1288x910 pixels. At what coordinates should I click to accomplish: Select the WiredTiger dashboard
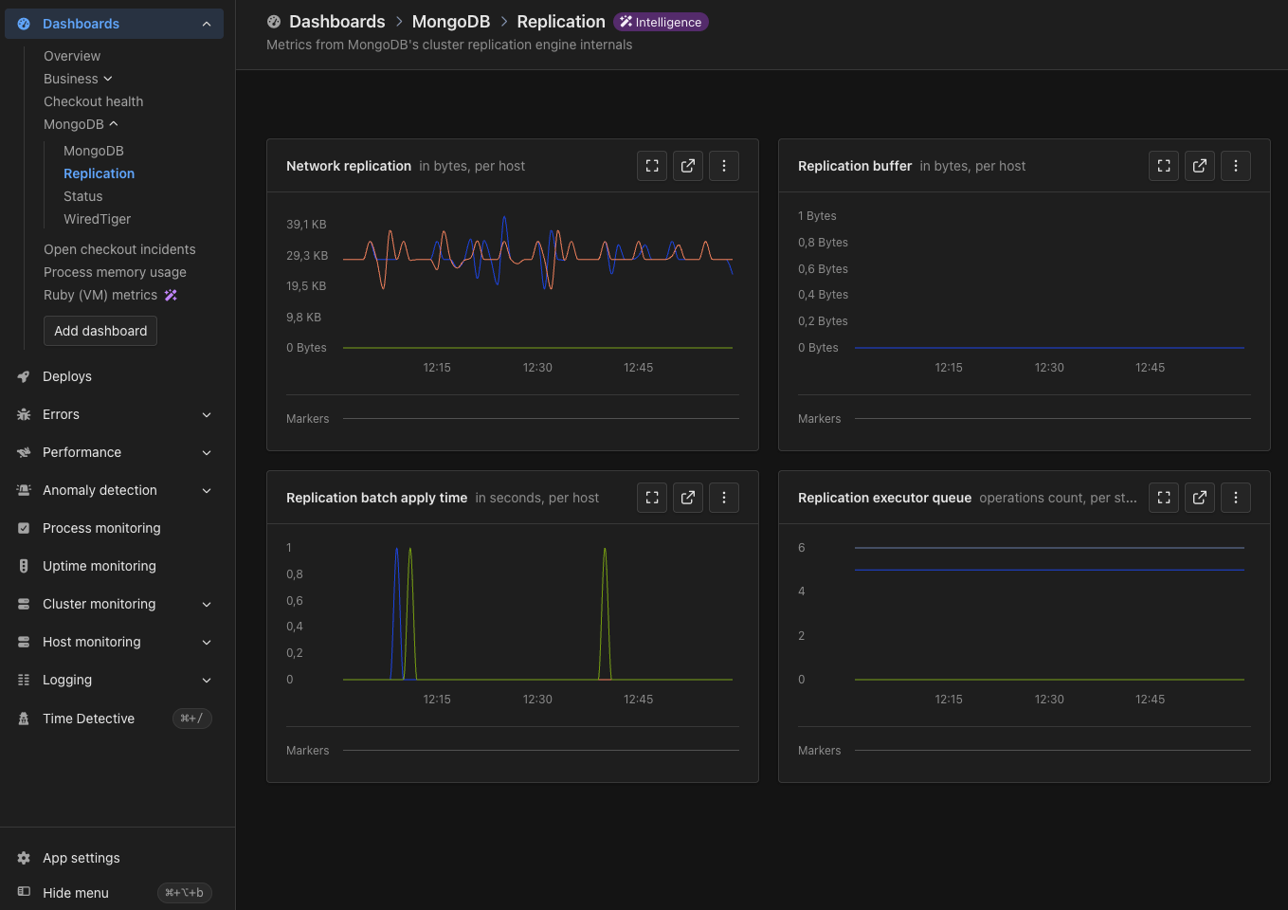tap(98, 219)
